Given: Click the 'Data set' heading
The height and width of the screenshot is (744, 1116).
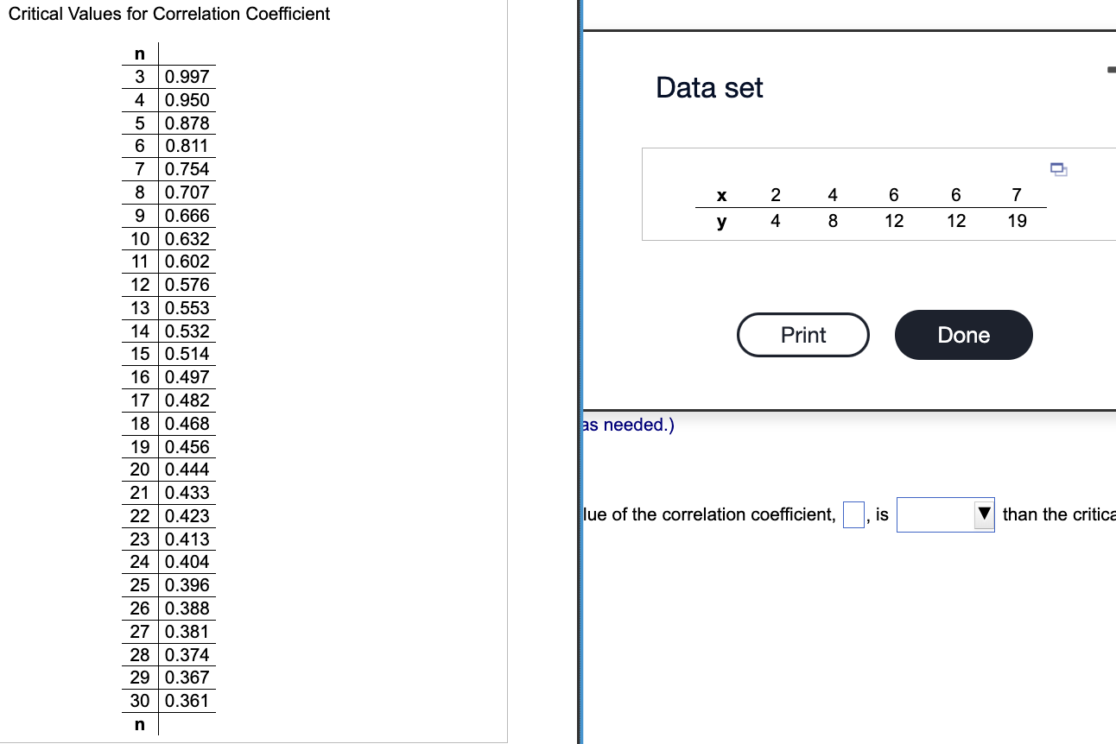Looking at the screenshot, I should (x=708, y=87).
